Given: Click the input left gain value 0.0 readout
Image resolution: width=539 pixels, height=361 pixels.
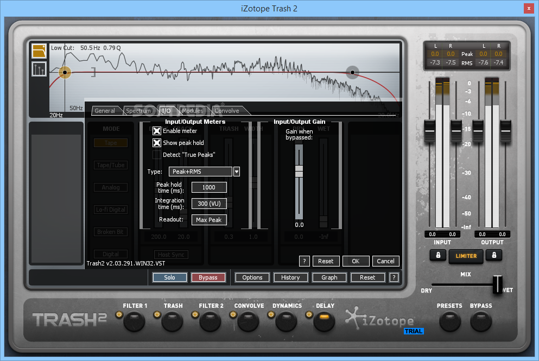Looking at the screenshot, I should (x=432, y=235).
